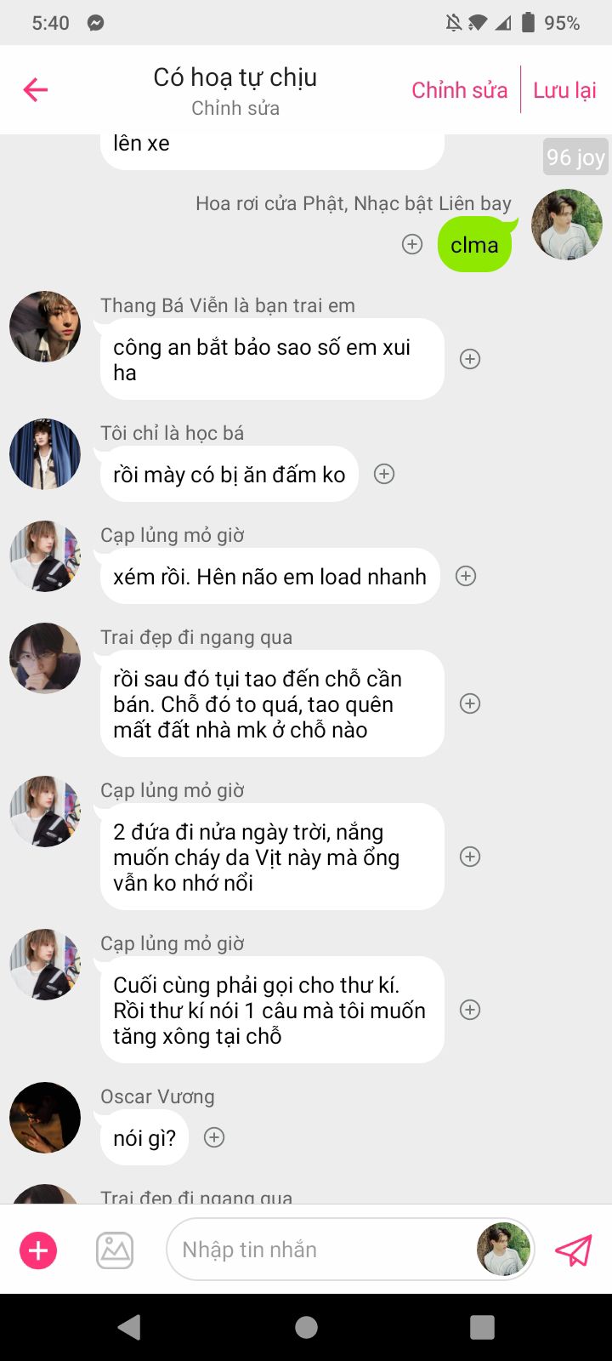Tap plus icon next to "nói gì?"

tap(214, 1137)
